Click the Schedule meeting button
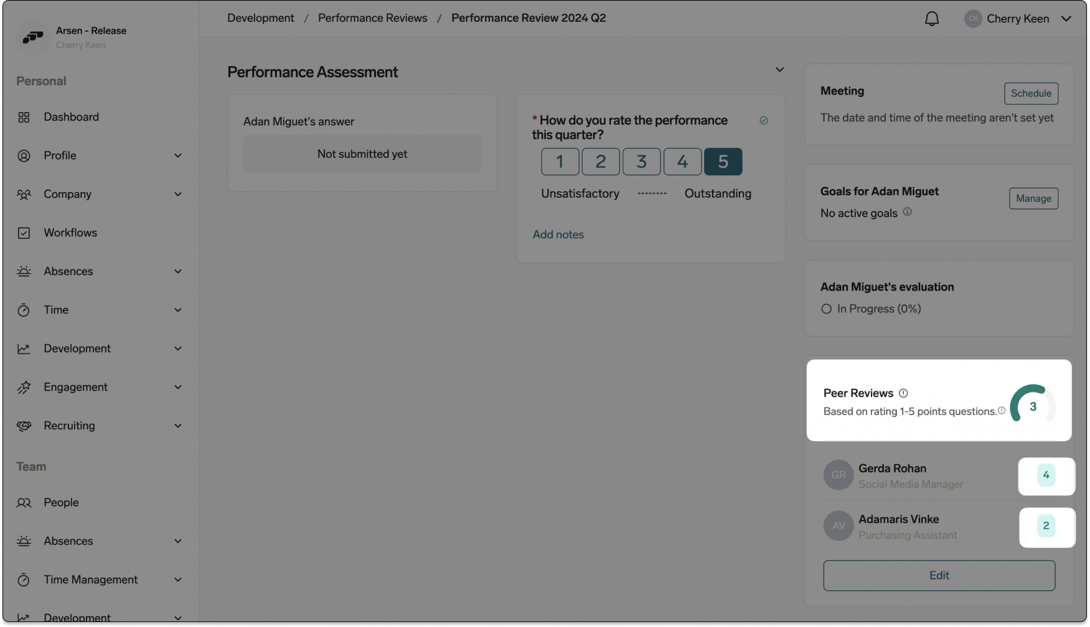1090x627 pixels. coord(1031,93)
